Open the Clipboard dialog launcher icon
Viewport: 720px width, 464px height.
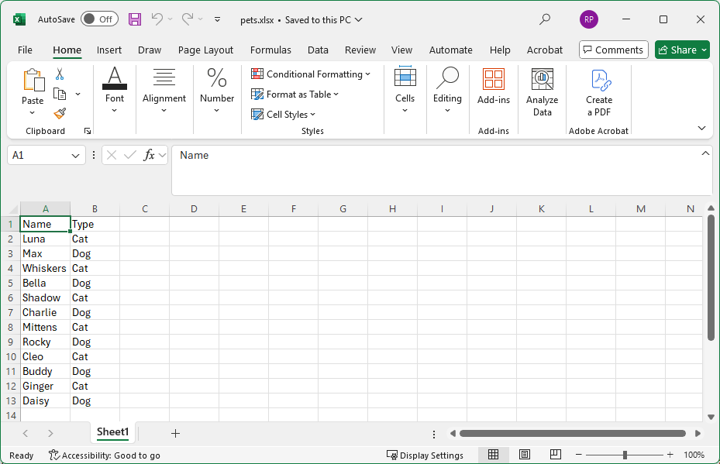[88, 131]
